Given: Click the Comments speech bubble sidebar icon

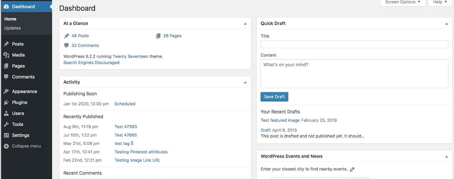Looking at the screenshot, I should (6, 77).
